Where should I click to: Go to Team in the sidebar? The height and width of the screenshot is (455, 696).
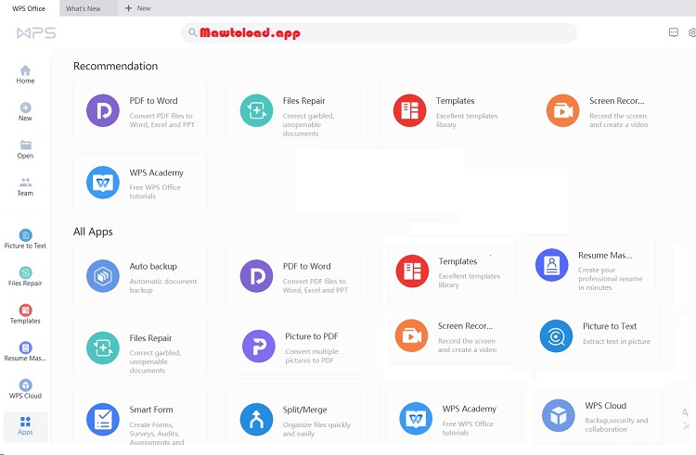point(25,187)
